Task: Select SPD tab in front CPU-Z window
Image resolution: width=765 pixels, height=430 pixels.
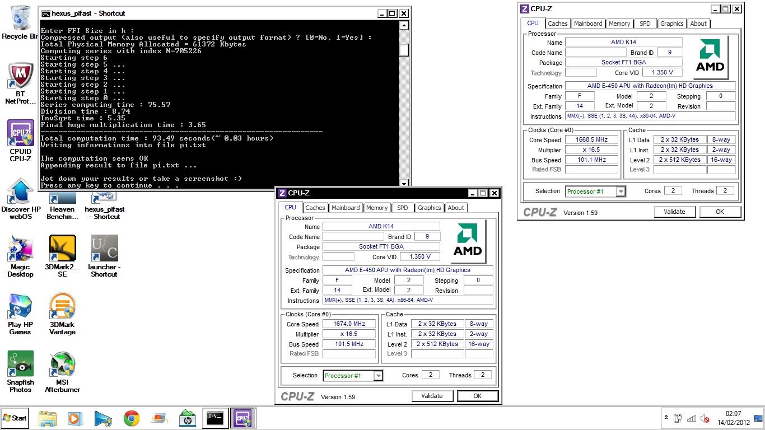Action: point(403,208)
